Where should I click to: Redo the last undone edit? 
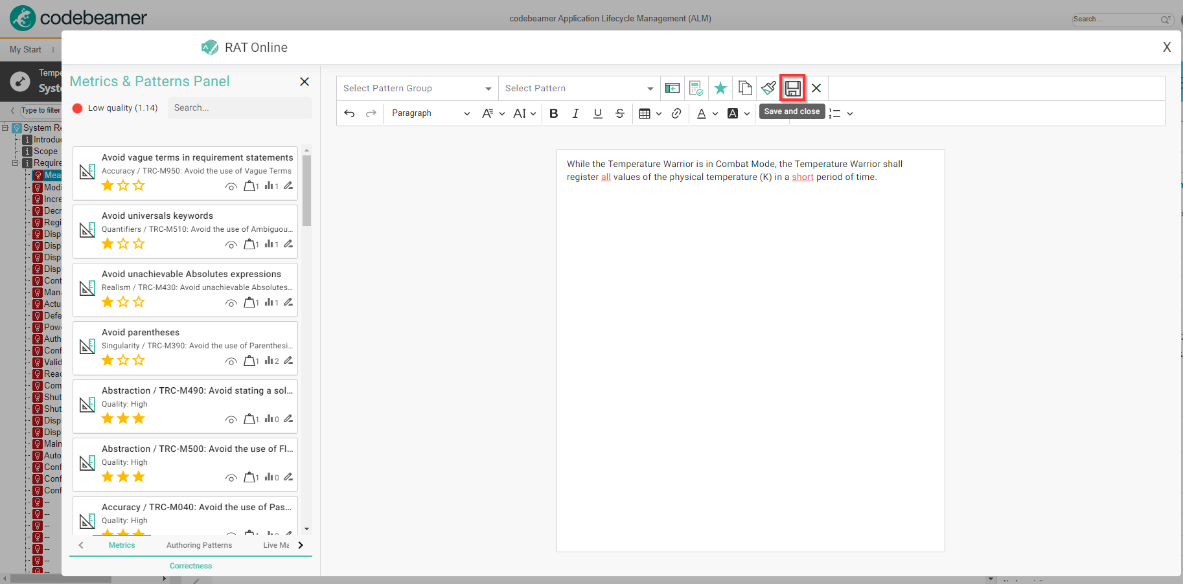click(371, 113)
